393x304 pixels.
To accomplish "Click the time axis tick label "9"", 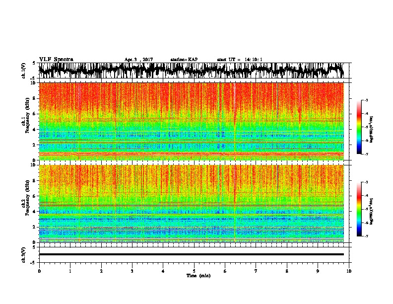I will click(x=318, y=271).
